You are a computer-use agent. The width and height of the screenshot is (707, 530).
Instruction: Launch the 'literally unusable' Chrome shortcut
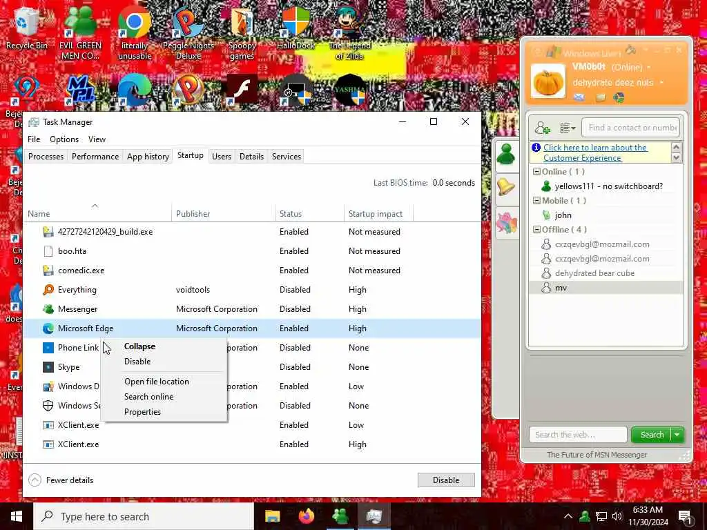pyautogui.click(x=135, y=34)
